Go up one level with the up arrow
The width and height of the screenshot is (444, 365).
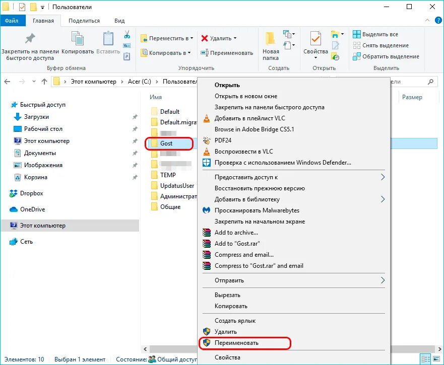pyautogui.click(x=44, y=82)
